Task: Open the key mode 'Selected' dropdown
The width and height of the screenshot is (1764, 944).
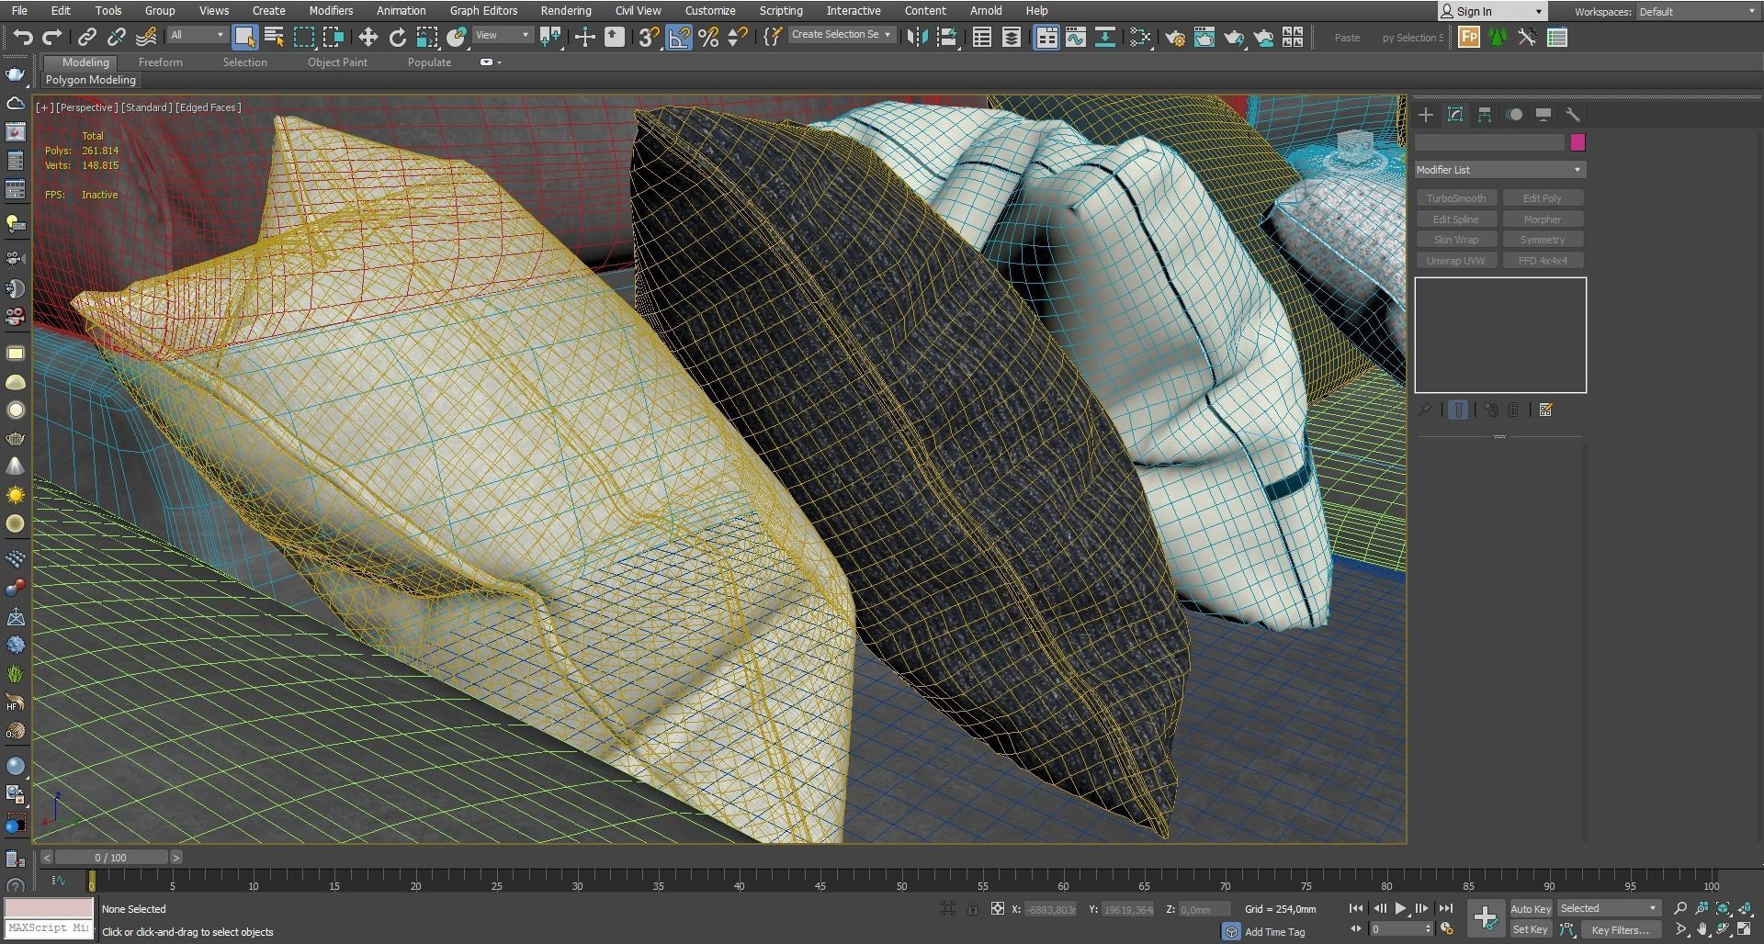Action: click(1609, 908)
